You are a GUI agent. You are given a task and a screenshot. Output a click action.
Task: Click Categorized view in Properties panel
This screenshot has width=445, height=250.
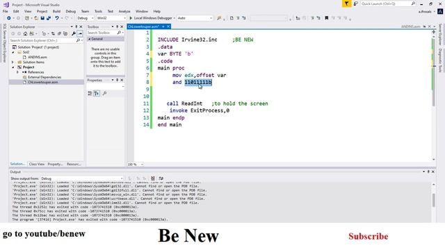[x=90, y=93]
